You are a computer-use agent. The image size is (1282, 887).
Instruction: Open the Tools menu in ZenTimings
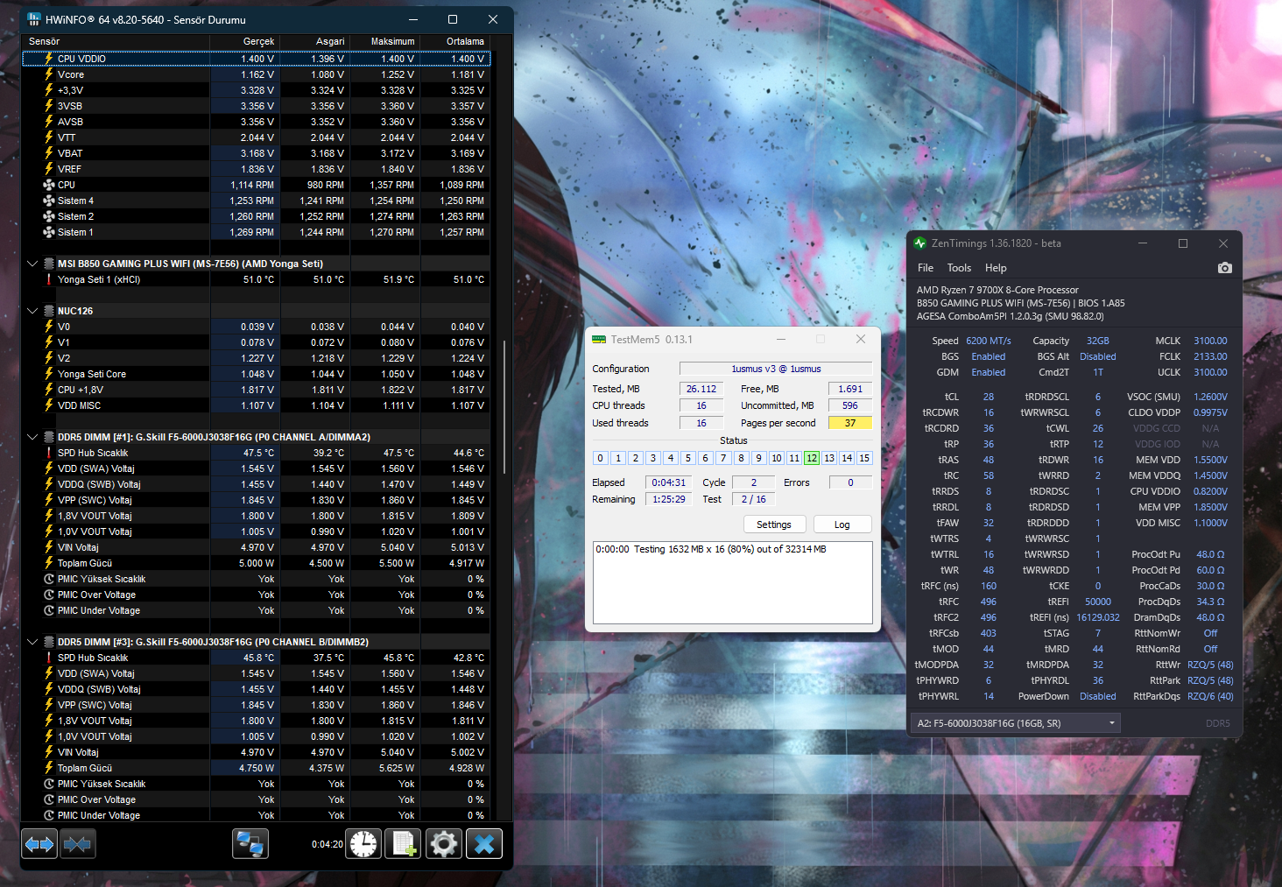[959, 268]
